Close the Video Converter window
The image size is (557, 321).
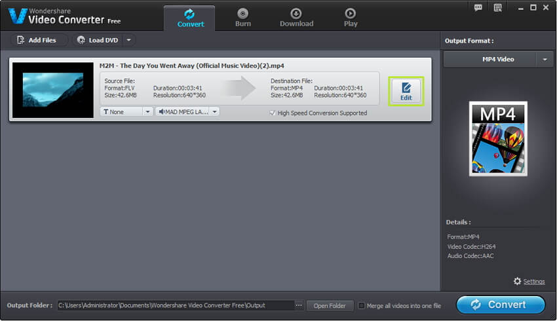(x=546, y=7)
